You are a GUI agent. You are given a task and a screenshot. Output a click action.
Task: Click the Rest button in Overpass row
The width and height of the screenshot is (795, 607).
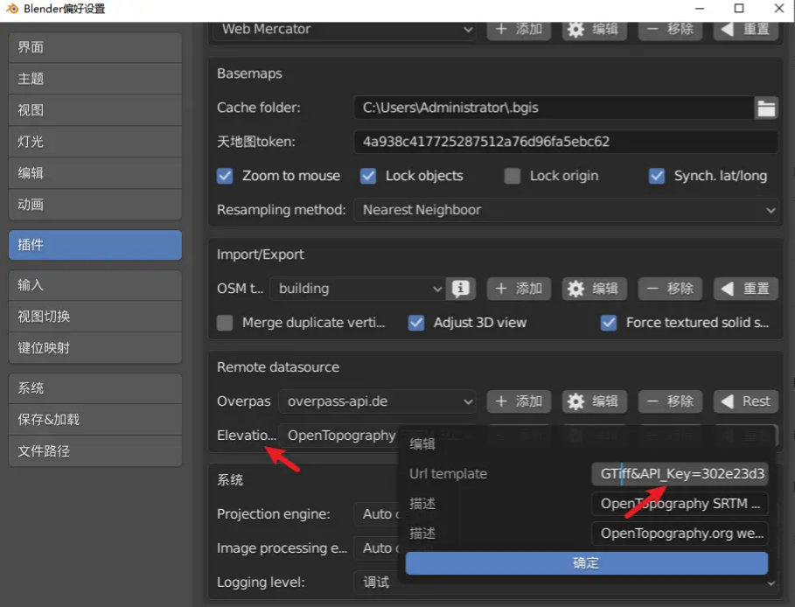(745, 401)
